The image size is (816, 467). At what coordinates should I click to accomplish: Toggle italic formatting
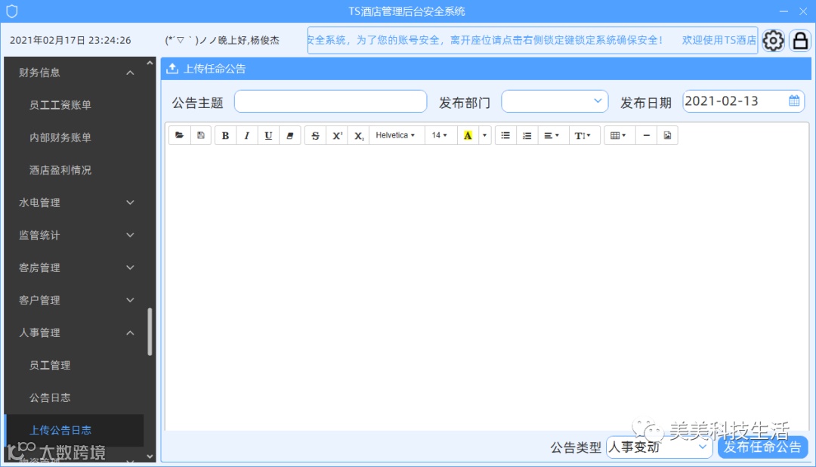(246, 135)
